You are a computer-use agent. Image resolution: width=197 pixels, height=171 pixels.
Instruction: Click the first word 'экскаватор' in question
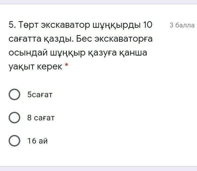pyautogui.click(x=66, y=25)
